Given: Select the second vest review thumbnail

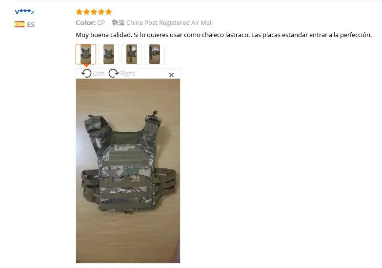Looking at the screenshot, I should [109, 54].
